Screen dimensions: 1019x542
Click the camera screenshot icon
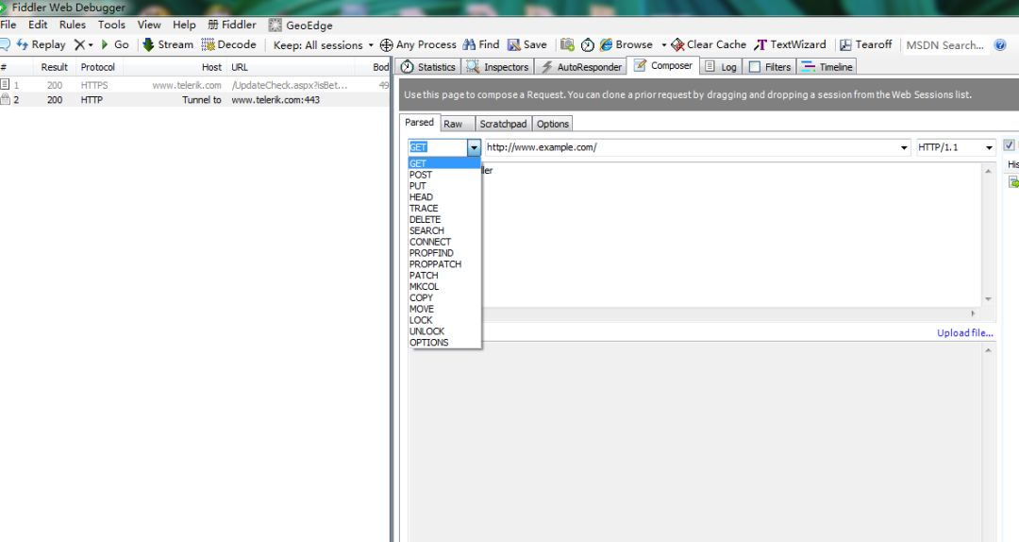pyautogui.click(x=567, y=45)
